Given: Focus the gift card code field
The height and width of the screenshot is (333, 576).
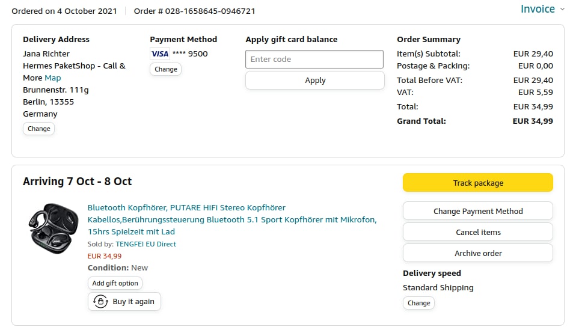Looking at the screenshot, I should tap(314, 60).
